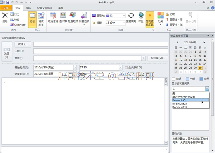Switch to the Meeting (会议) tab
This screenshot has width=215, height=153.
click(x=18, y=8)
